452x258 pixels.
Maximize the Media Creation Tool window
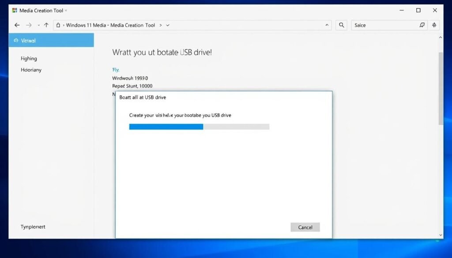coord(418,11)
